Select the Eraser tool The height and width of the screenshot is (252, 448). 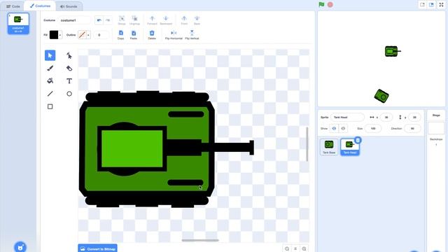click(x=69, y=69)
